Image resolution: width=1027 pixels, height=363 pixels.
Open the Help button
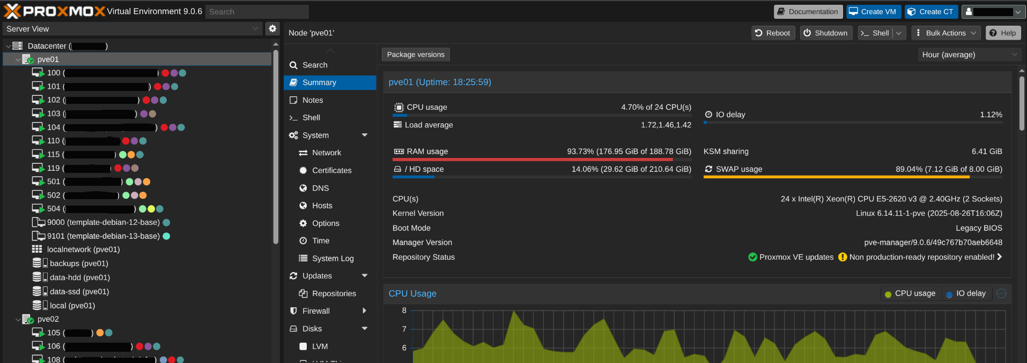click(x=1003, y=33)
